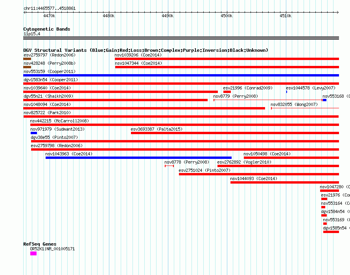
Task: Click nsv1048094 (Coe2014) label
Action: (47, 104)
